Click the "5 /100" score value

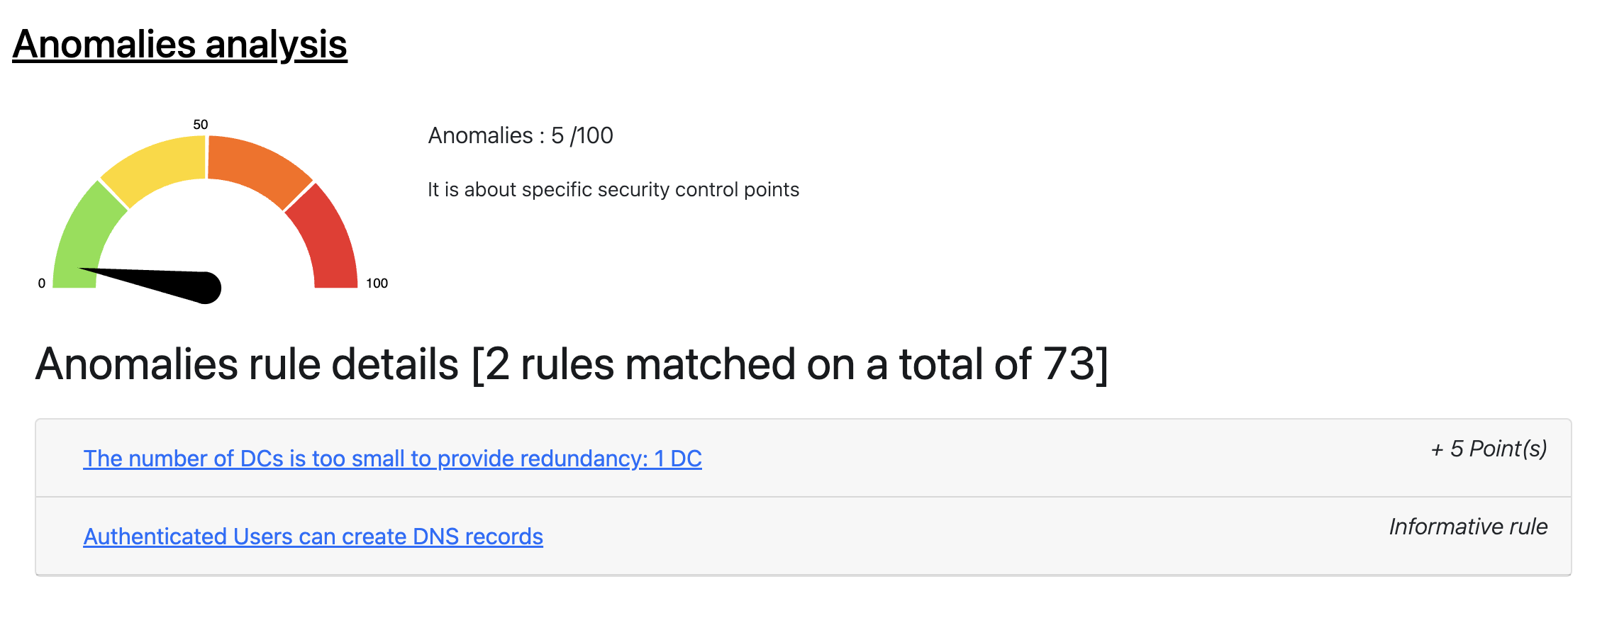(x=582, y=135)
